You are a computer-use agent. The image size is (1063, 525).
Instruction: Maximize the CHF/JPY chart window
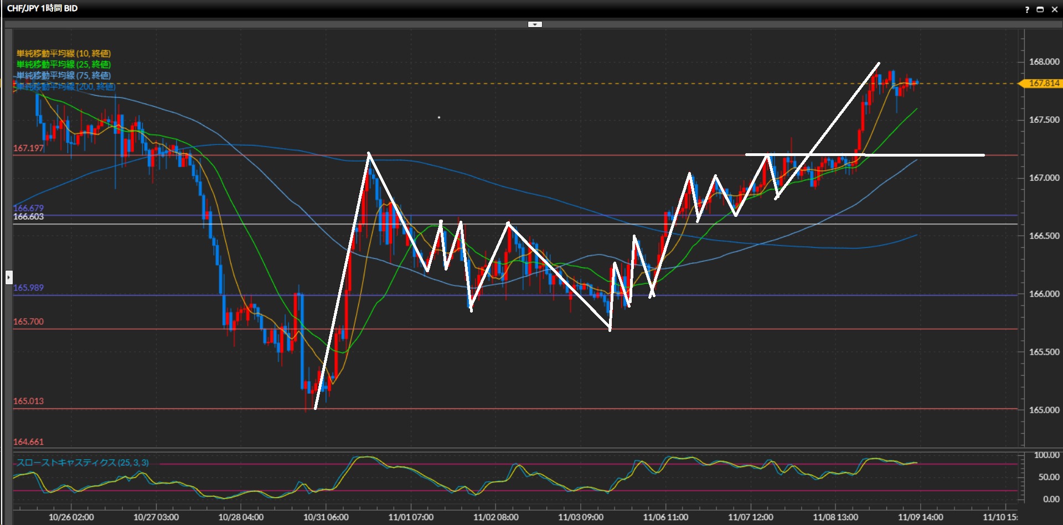coord(1040,9)
